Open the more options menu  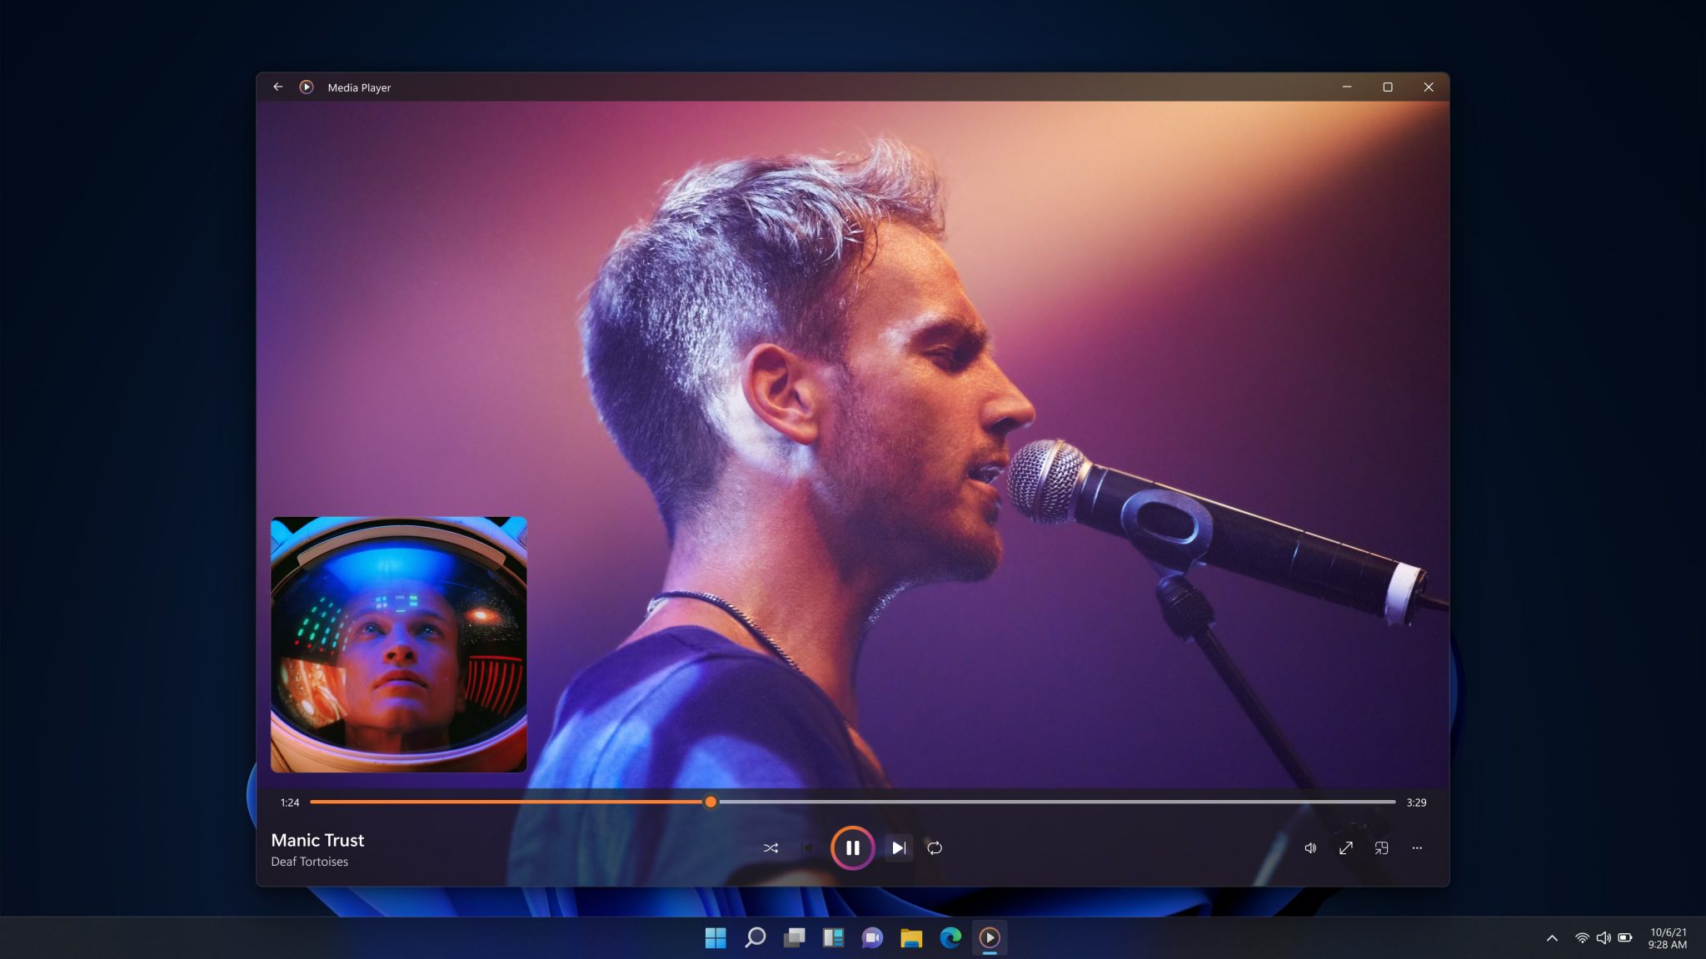pyautogui.click(x=1417, y=847)
